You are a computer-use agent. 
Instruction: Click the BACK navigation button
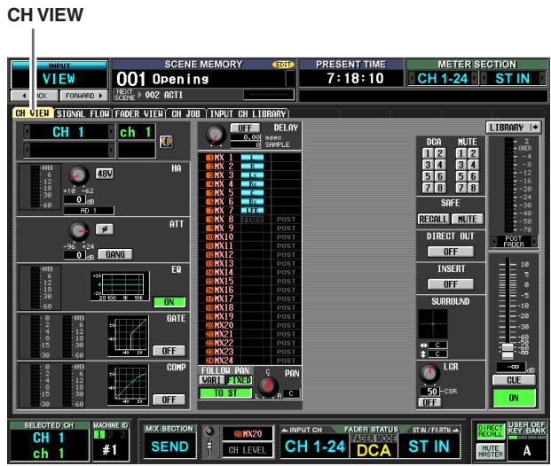click(x=35, y=96)
